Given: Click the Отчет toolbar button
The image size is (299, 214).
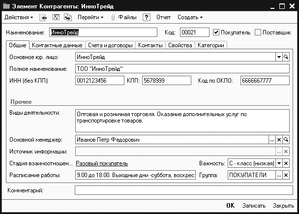Looking at the screenshot, I should [163, 17].
